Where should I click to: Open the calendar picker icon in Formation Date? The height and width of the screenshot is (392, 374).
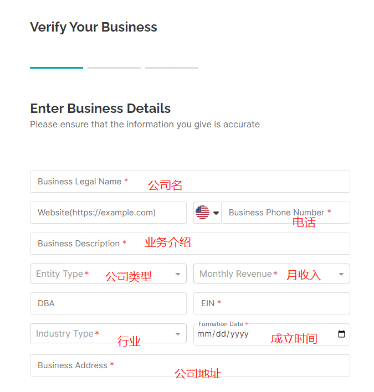341,334
